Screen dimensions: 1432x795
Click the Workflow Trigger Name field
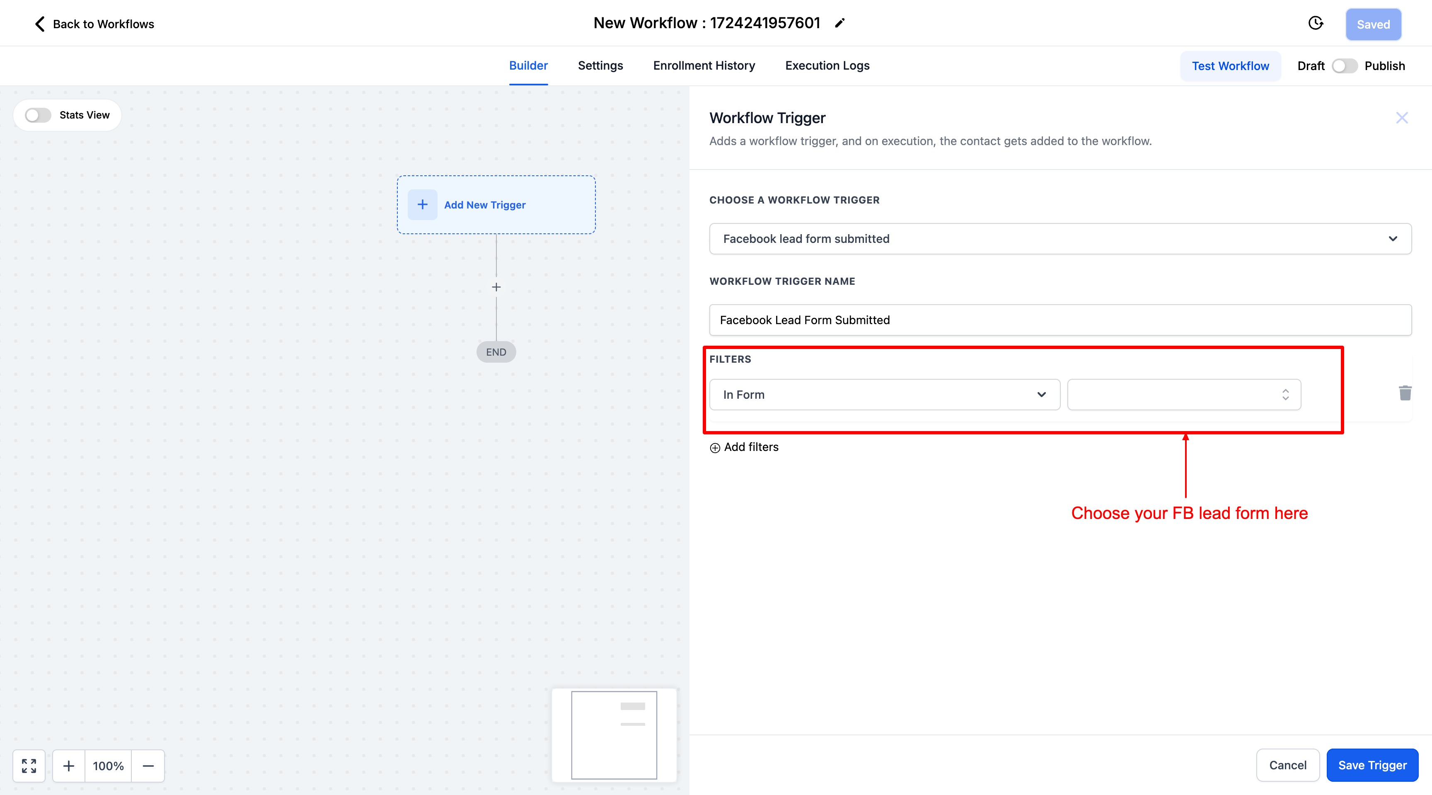coord(1060,320)
